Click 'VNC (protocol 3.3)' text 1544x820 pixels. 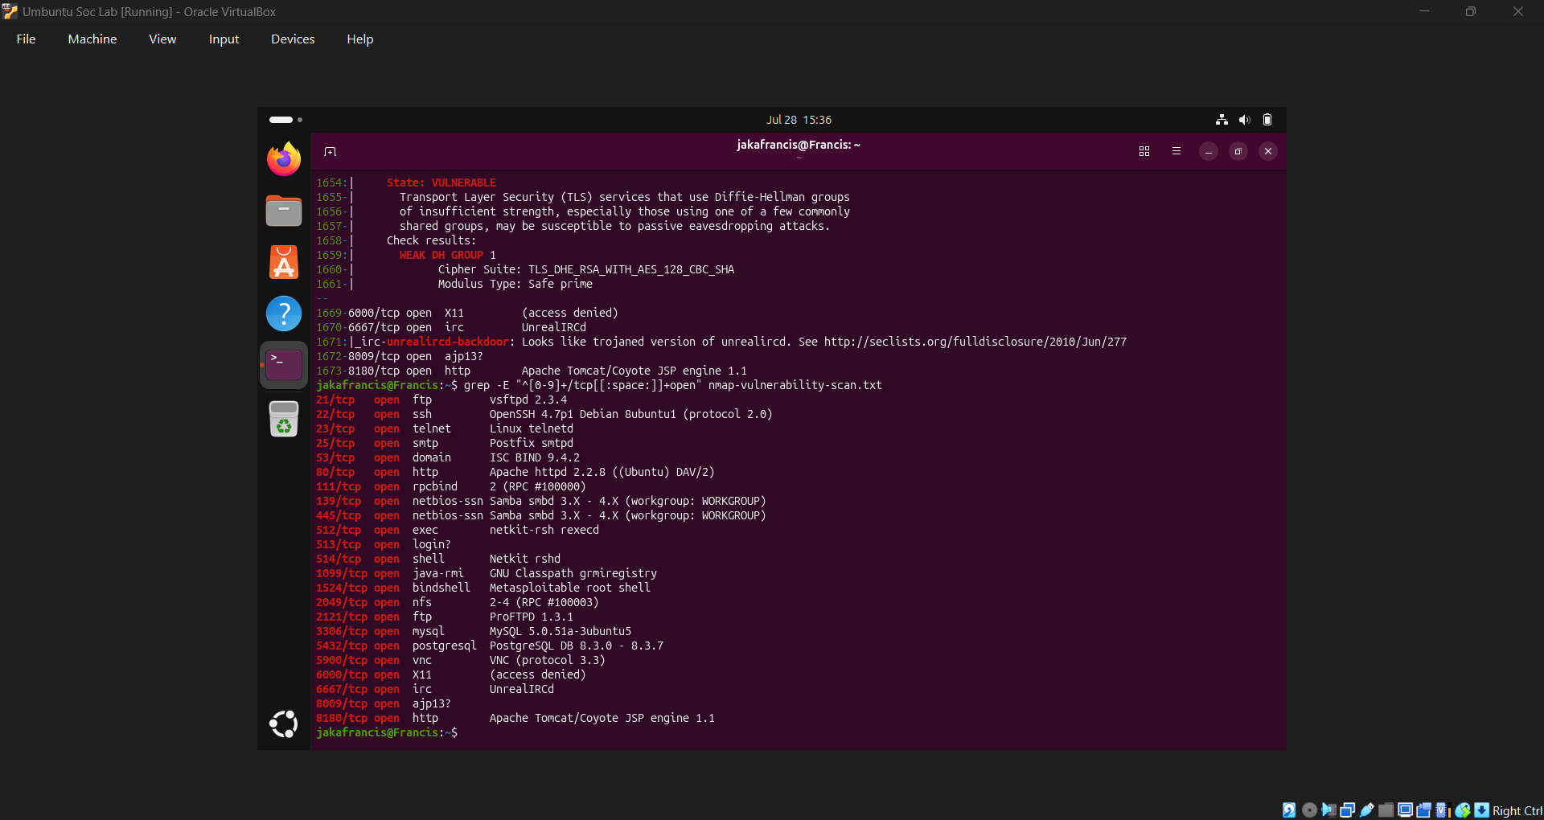point(548,660)
